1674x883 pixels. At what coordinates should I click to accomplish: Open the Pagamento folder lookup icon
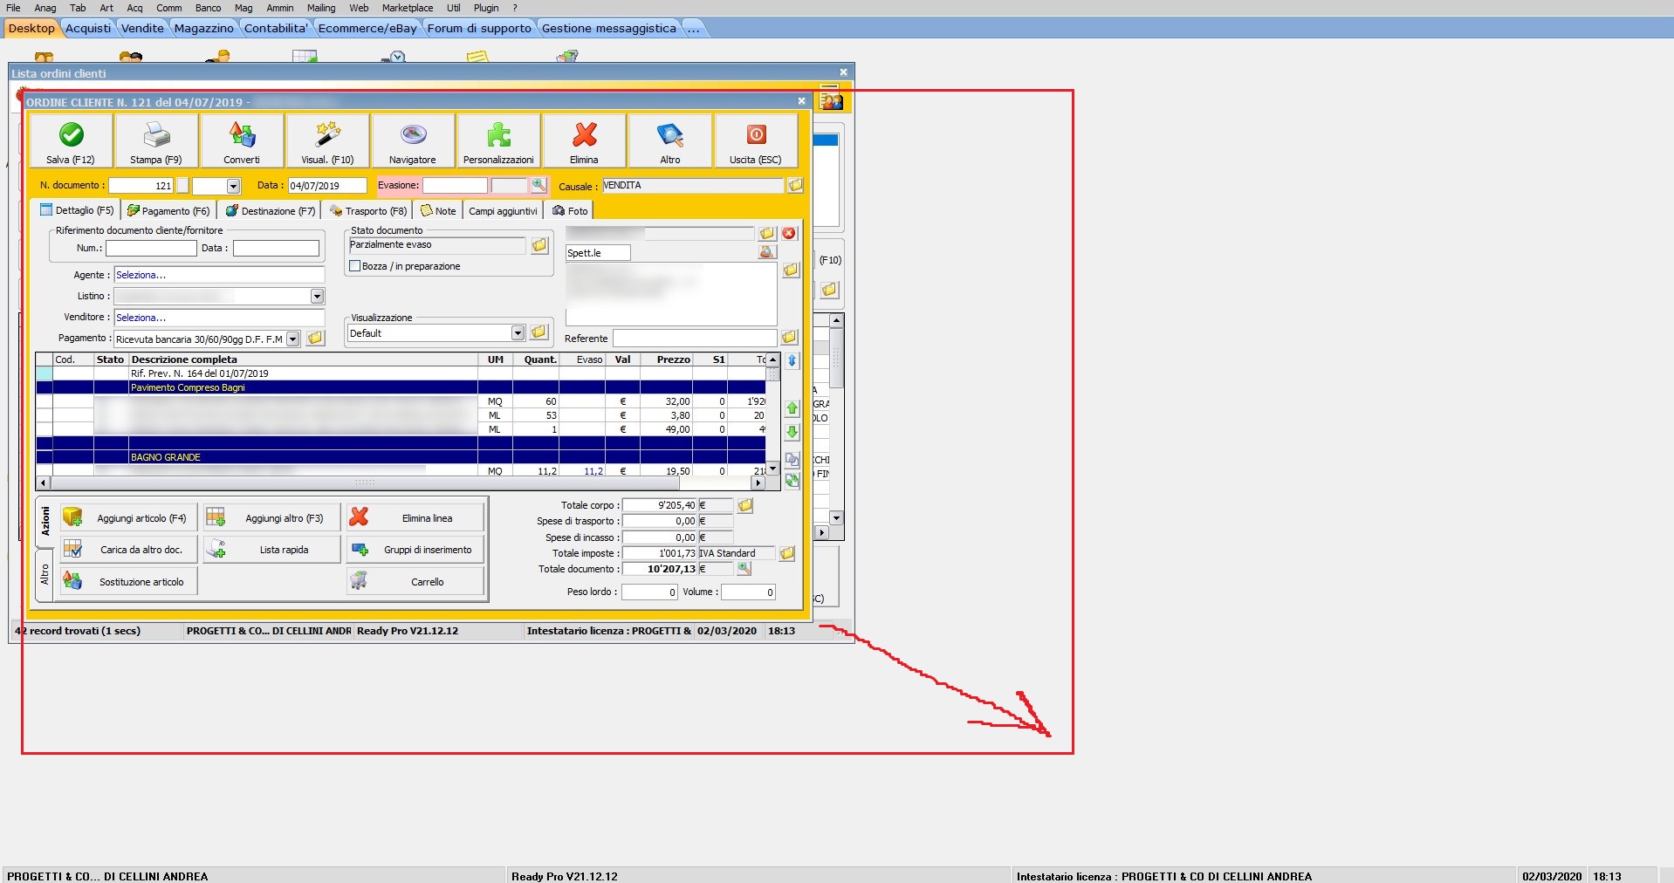315,339
